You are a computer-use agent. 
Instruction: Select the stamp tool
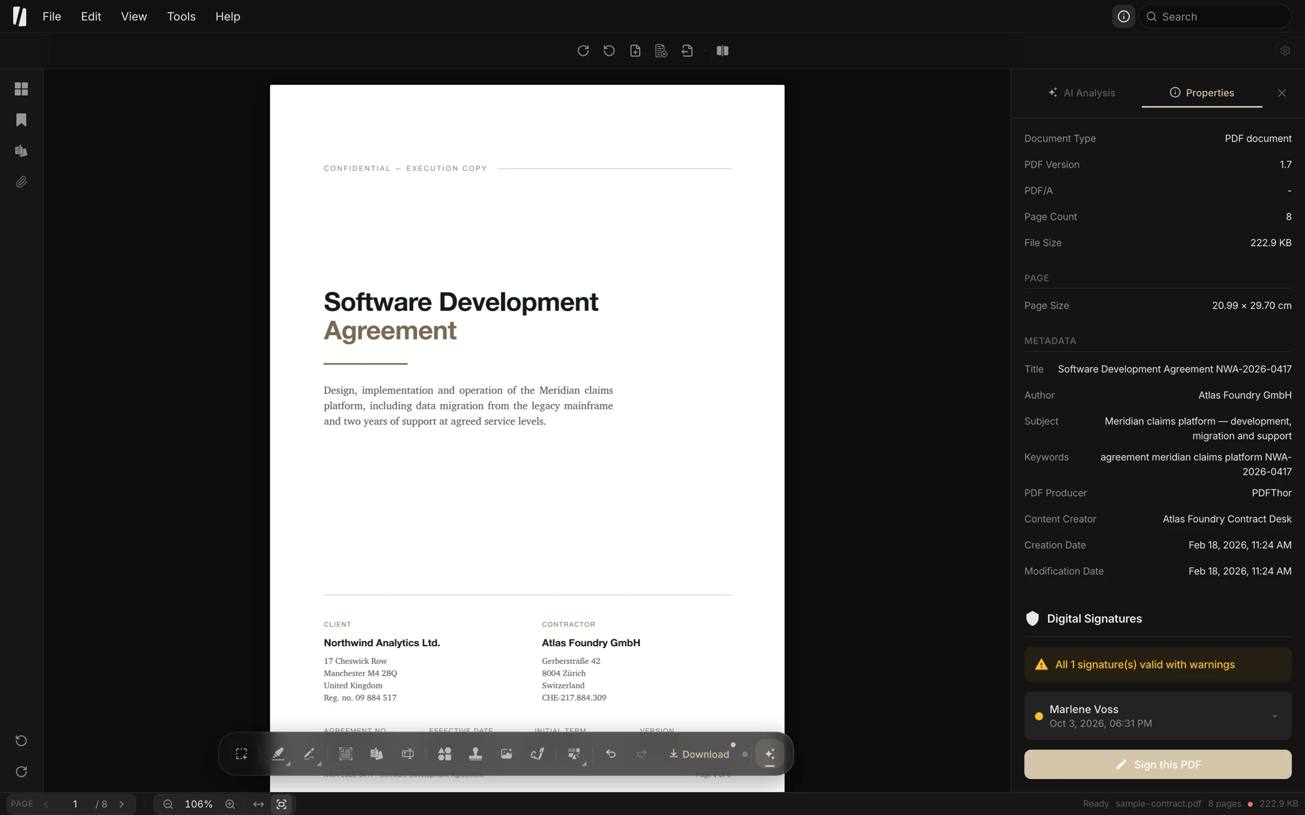tap(476, 754)
